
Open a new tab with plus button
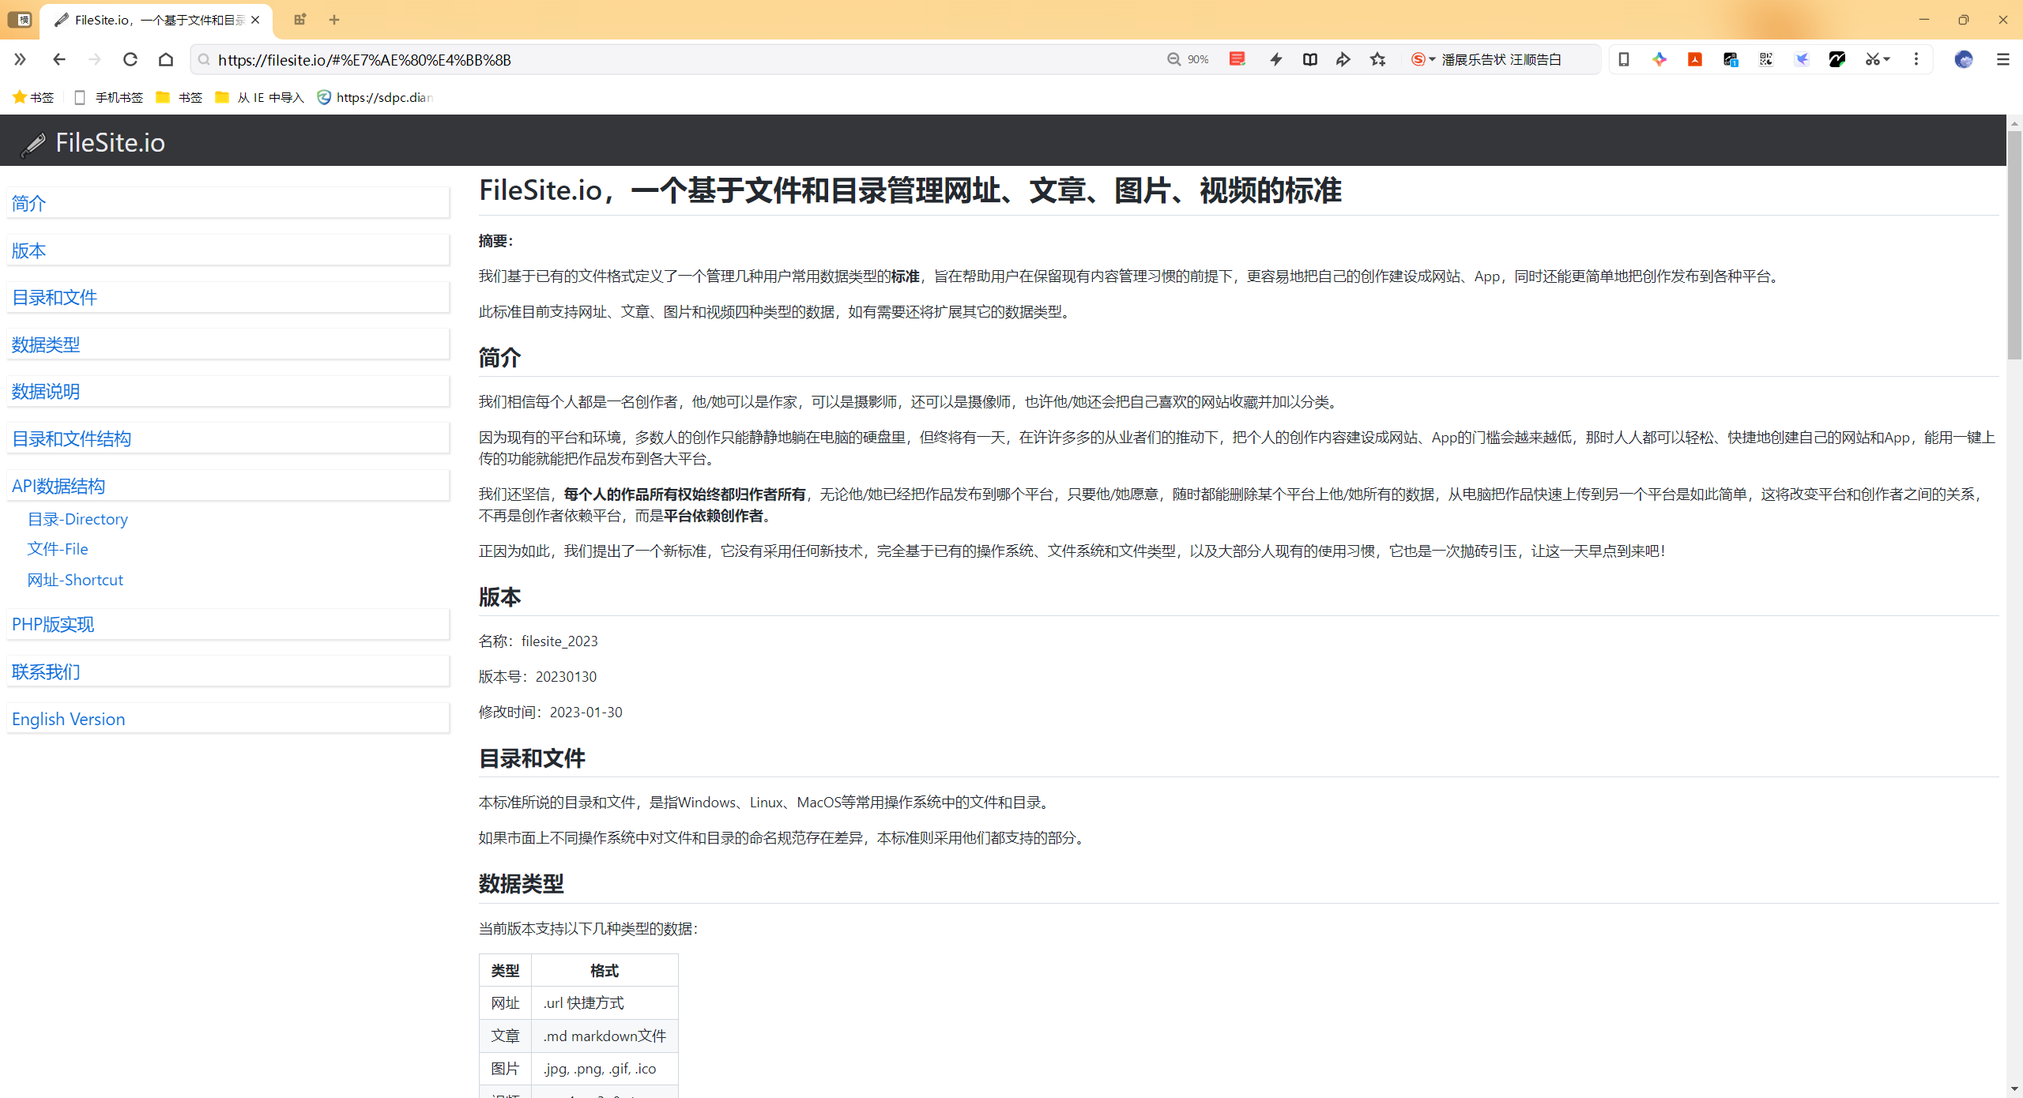[334, 20]
